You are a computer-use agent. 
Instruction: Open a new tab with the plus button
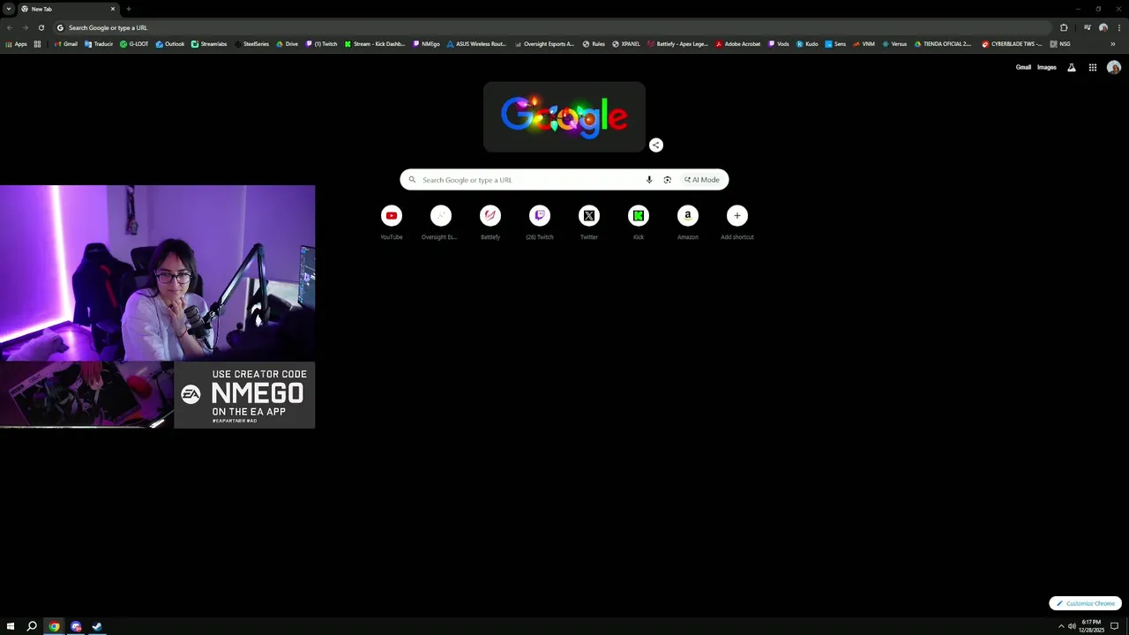[x=129, y=9]
